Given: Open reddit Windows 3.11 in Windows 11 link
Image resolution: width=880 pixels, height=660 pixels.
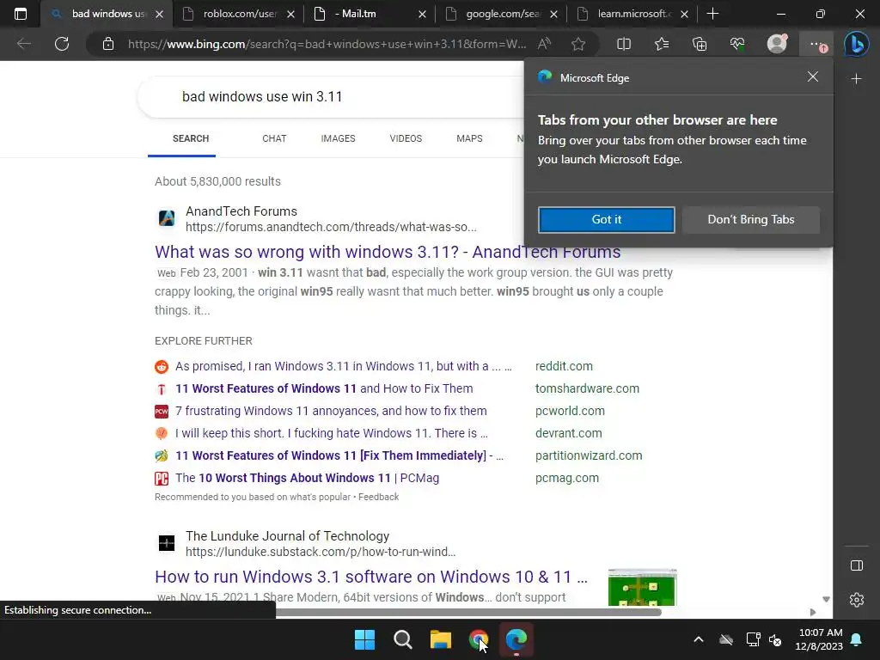Looking at the screenshot, I should [x=344, y=366].
